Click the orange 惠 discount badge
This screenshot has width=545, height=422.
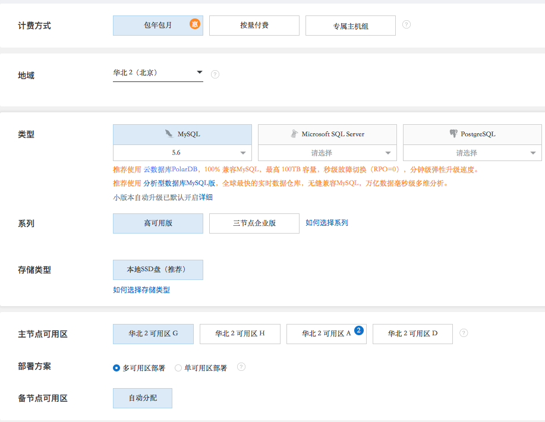pos(194,24)
